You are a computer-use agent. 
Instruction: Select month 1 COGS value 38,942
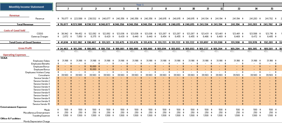[65, 33]
